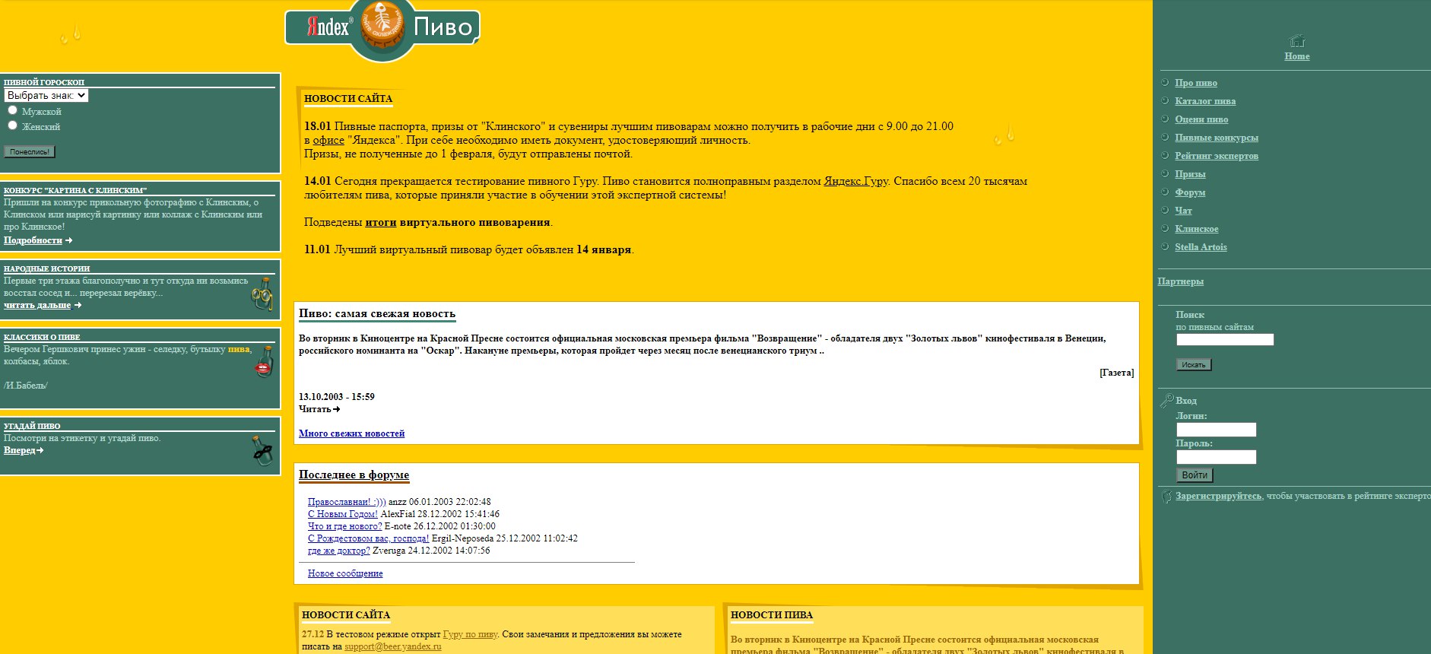Click the Читать news link

(315, 409)
